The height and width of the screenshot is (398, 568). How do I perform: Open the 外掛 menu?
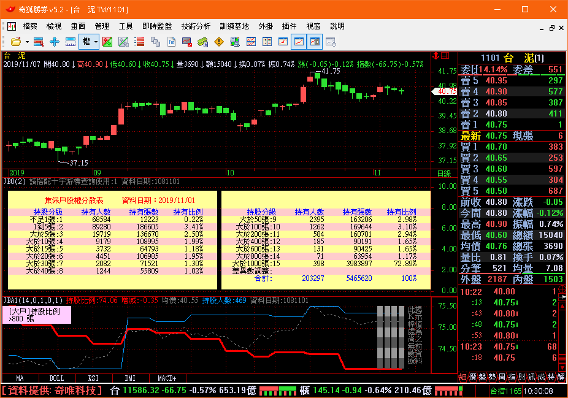click(266, 26)
